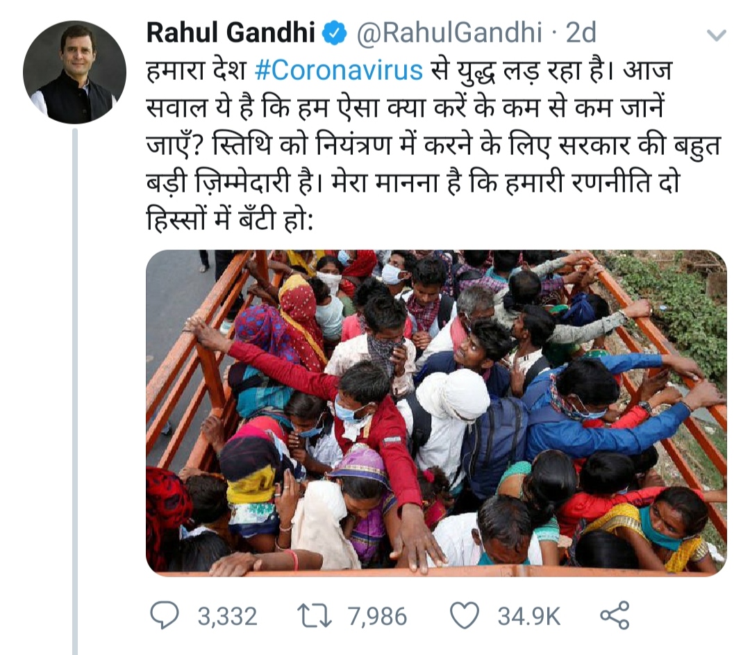
Task: Click the thread line under the avatar
Action: (75, 389)
